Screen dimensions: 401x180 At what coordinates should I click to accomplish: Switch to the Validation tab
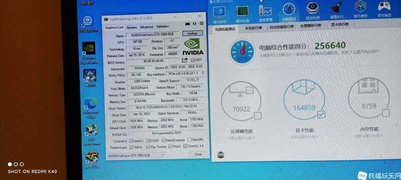(162, 26)
